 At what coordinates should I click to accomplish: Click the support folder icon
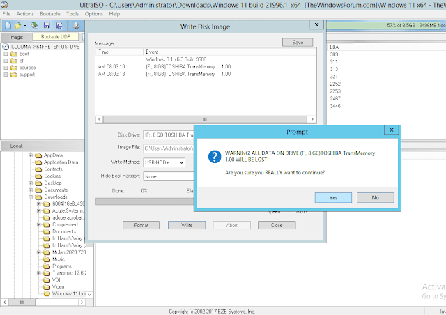click(x=14, y=75)
